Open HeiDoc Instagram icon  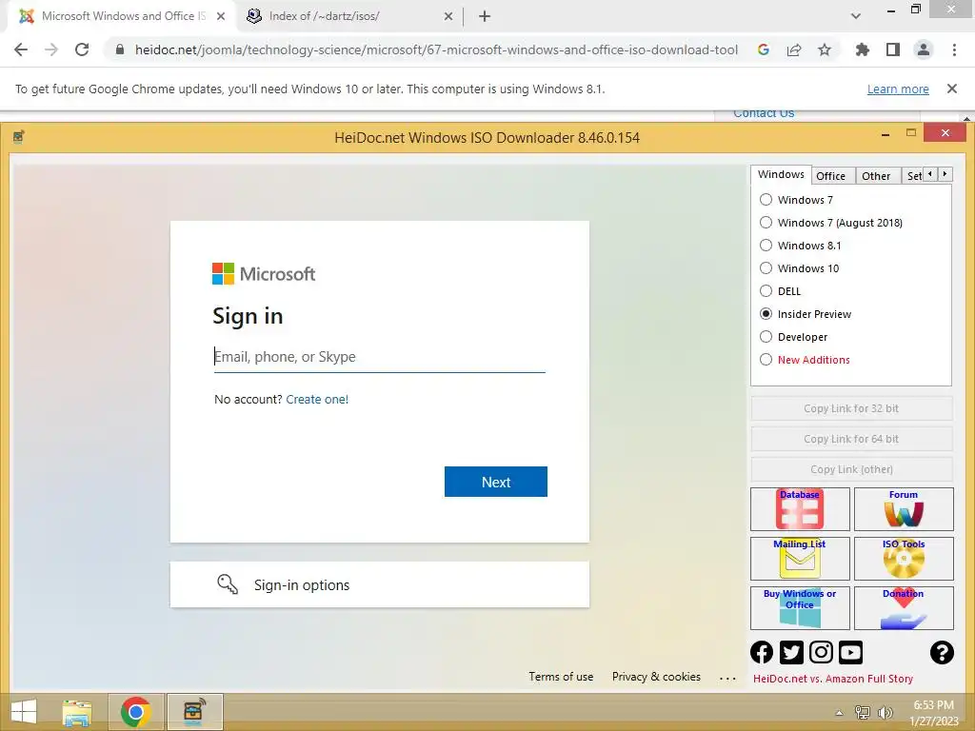[821, 652]
